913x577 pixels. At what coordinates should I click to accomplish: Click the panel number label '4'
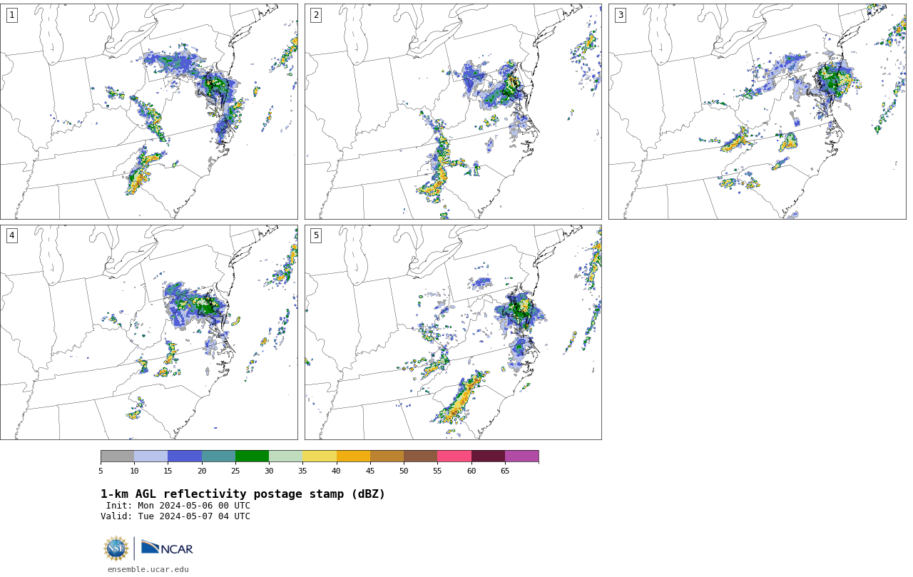(11, 235)
